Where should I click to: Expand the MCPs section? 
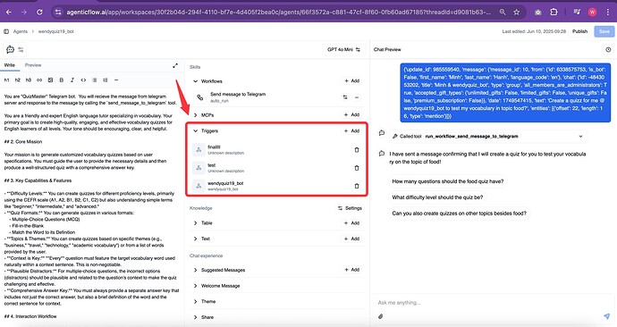click(x=195, y=115)
